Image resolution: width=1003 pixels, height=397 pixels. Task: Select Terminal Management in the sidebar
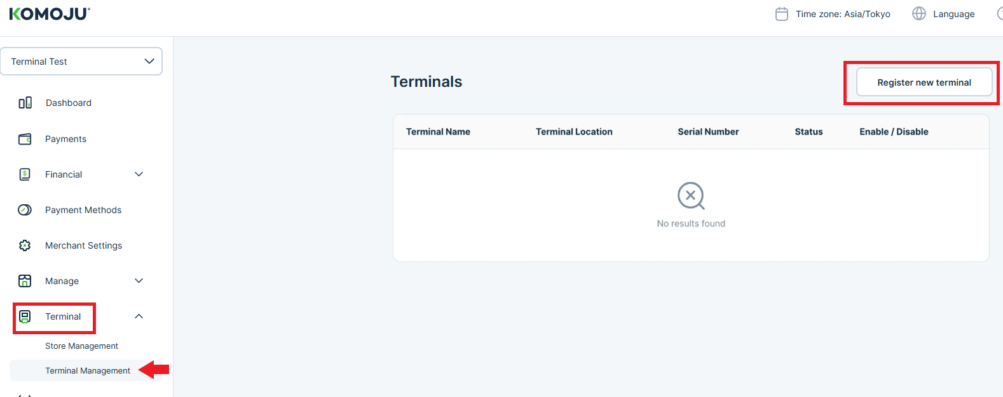(x=88, y=371)
